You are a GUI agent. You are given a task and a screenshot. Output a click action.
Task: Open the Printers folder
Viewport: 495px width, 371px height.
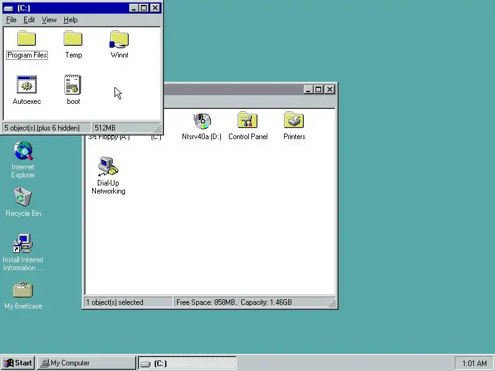click(295, 126)
